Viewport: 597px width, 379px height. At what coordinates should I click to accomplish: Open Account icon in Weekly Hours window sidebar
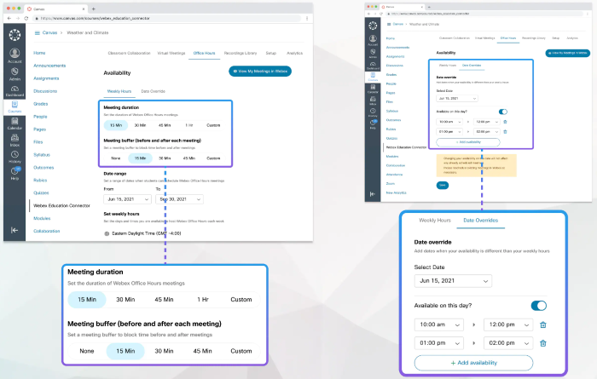click(x=14, y=55)
